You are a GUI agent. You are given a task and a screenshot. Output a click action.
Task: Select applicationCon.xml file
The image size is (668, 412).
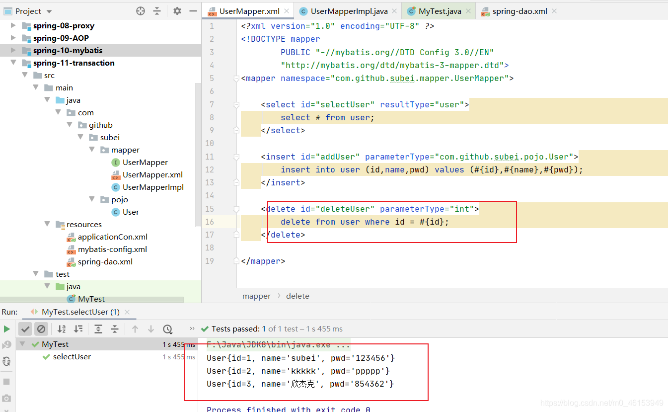coord(107,237)
